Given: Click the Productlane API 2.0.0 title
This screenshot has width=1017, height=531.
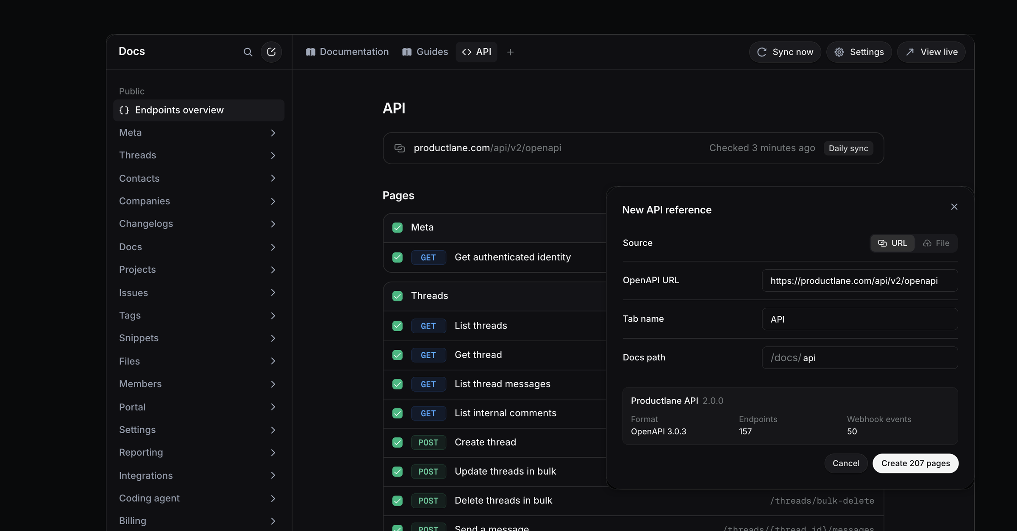Looking at the screenshot, I should click(677, 401).
